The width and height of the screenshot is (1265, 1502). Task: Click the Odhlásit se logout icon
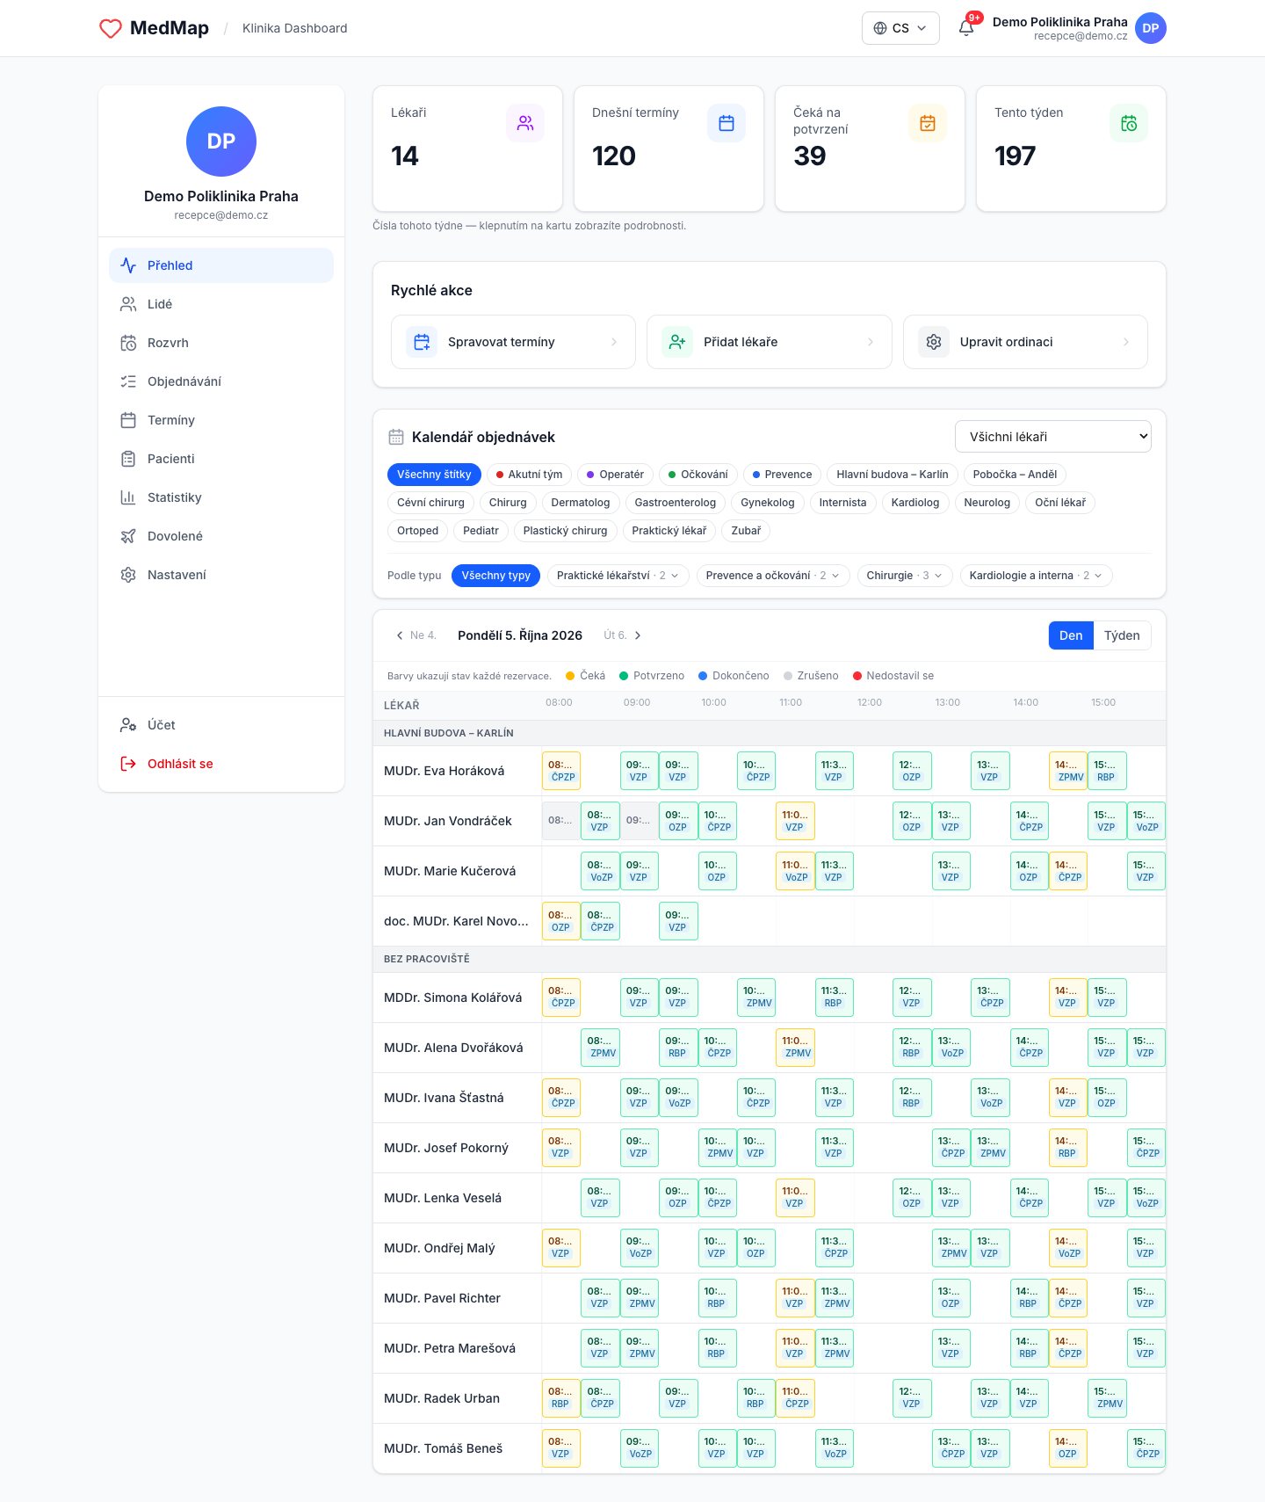click(128, 764)
